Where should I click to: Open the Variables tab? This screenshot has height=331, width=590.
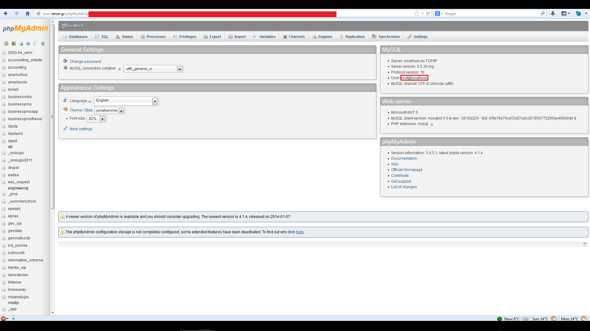point(264,37)
